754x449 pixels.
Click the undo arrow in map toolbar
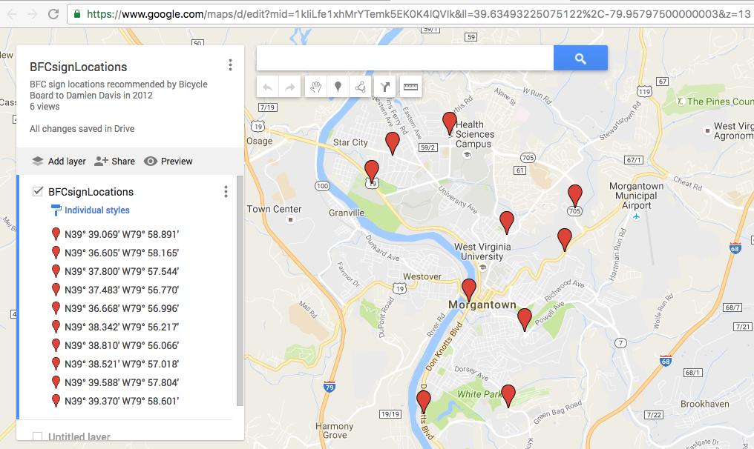pyautogui.click(x=268, y=87)
